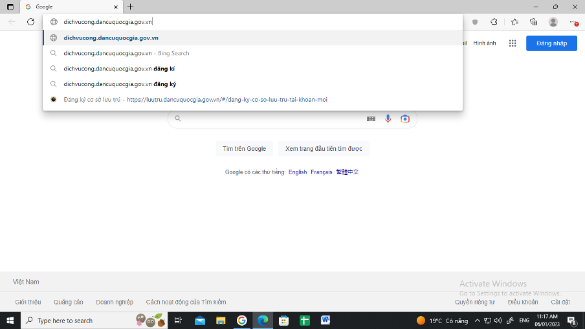Click the address bar text field
Image resolution: width=585 pixels, height=329 pixels.
click(x=252, y=21)
